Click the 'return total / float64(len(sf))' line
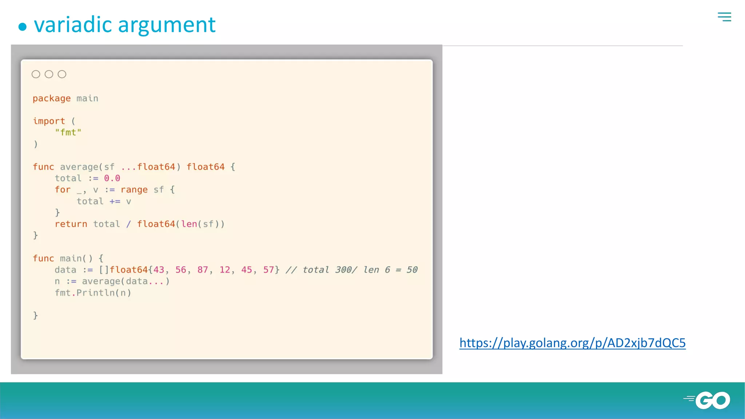Image resolution: width=745 pixels, height=419 pixels. coord(140,224)
